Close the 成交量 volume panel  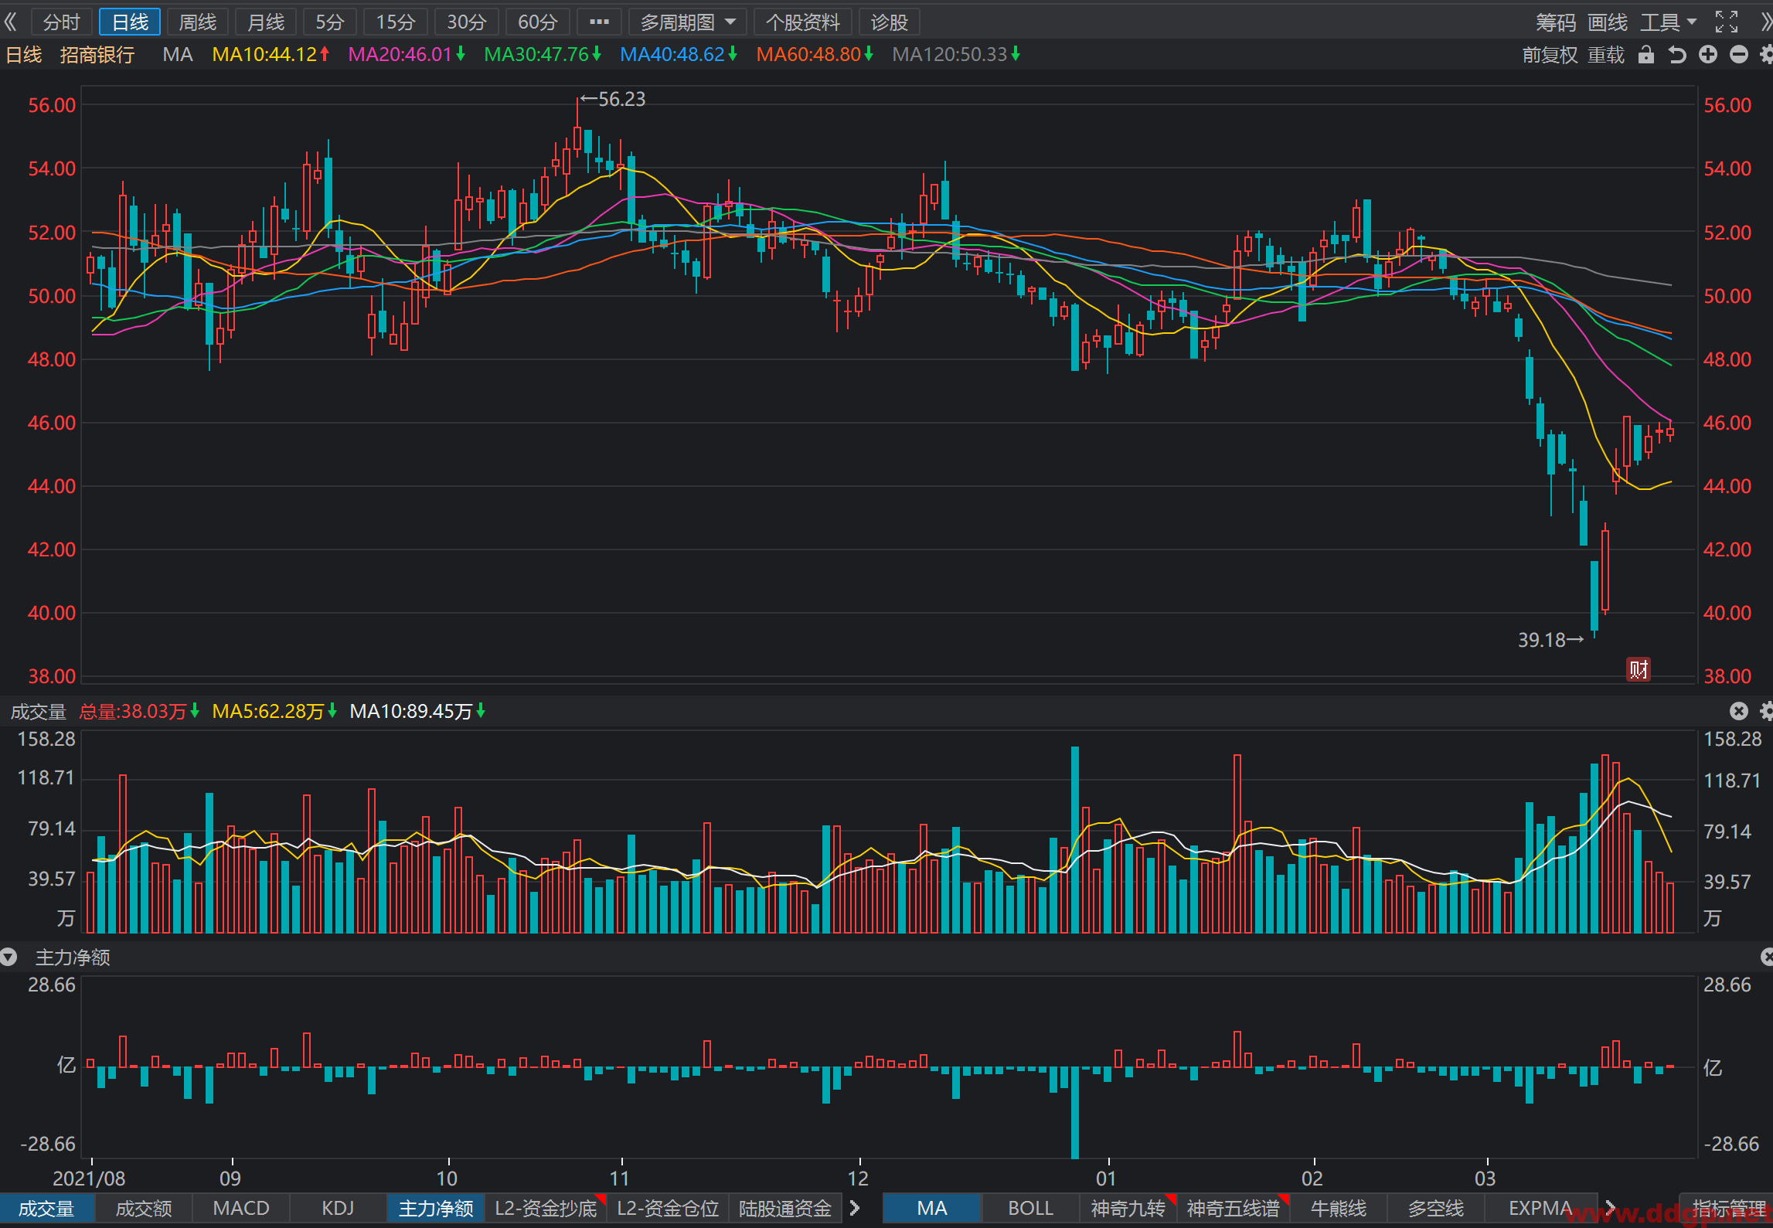tap(1738, 711)
